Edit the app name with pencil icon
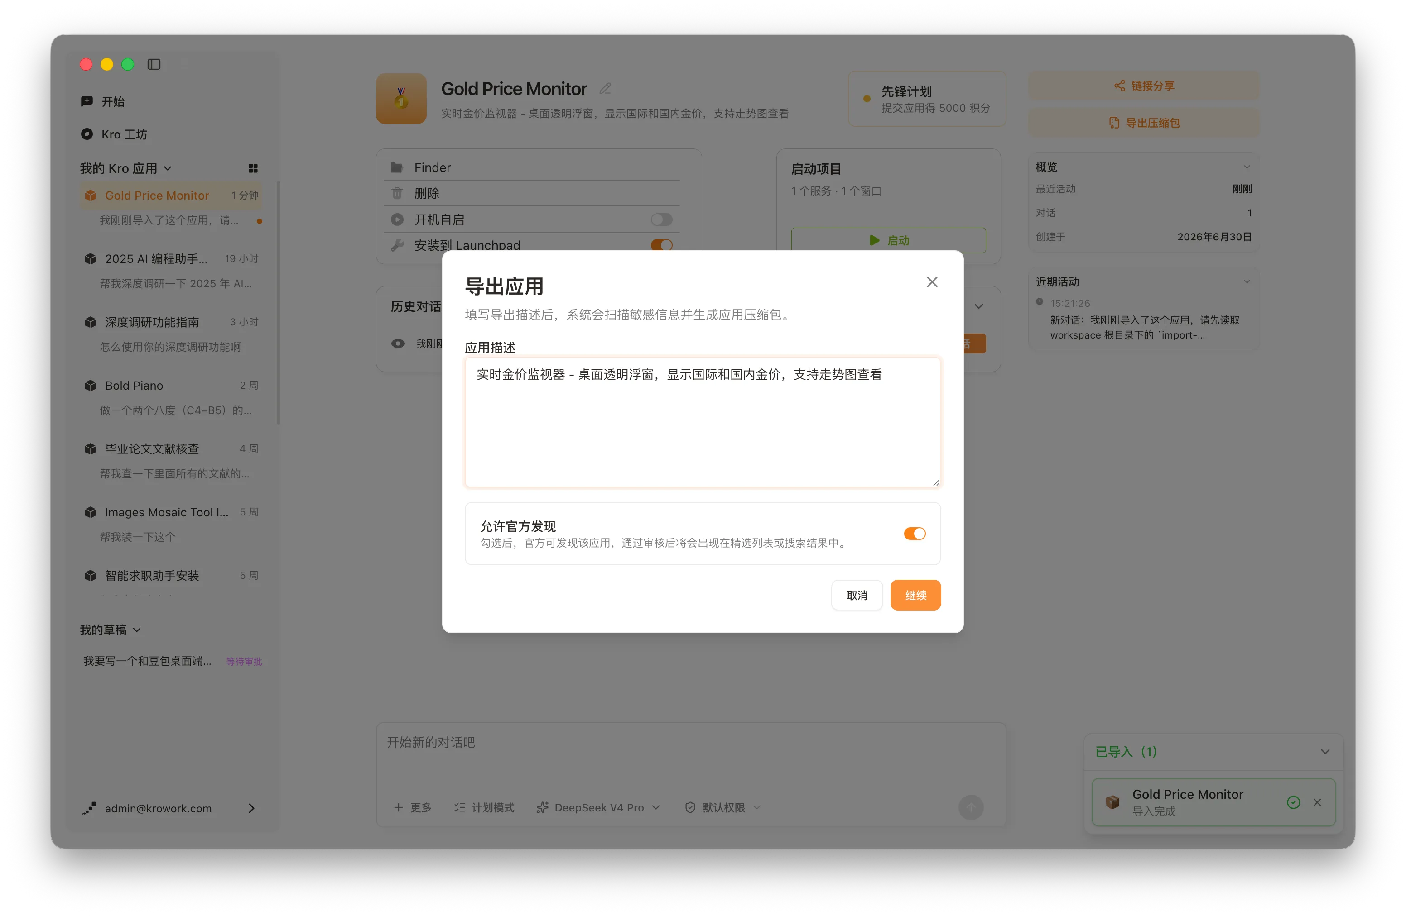This screenshot has width=1406, height=916. tap(605, 89)
